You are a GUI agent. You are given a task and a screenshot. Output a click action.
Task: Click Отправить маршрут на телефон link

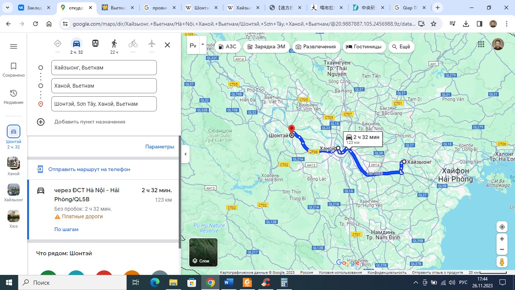89,169
